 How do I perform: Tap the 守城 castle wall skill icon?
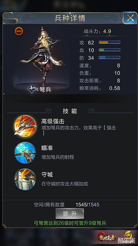[25, 180]
